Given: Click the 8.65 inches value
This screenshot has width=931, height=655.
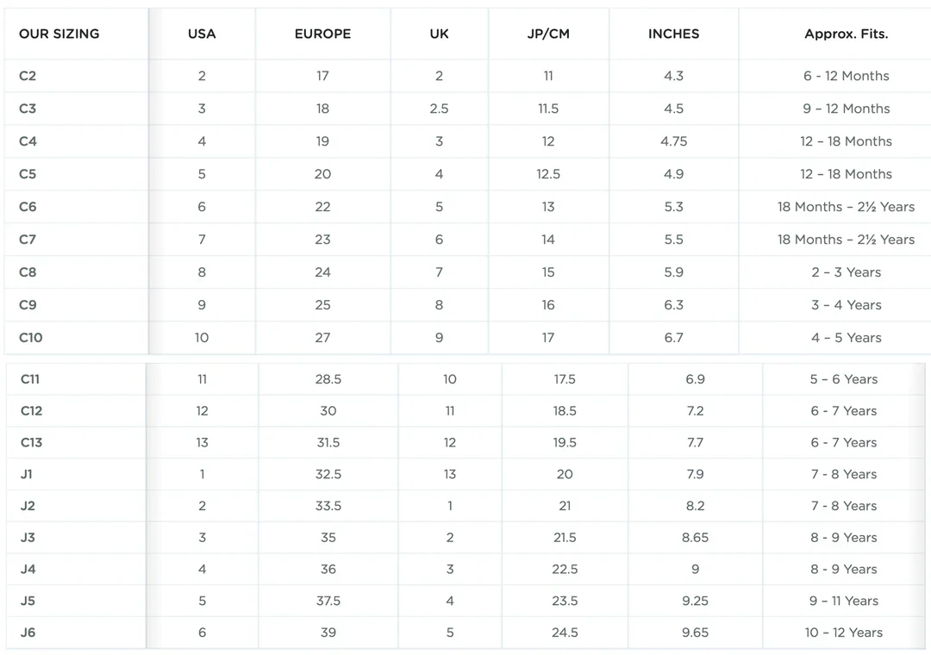Looking at the screenshot, I should pos(695,538).
